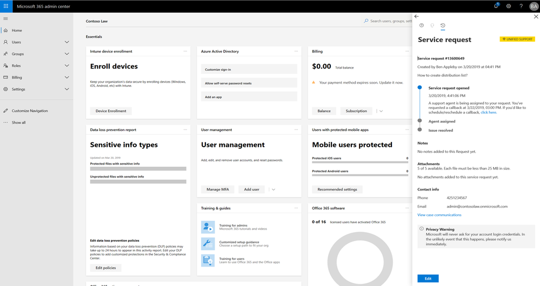Click the Service request opened timeline marker

(419, 87)
